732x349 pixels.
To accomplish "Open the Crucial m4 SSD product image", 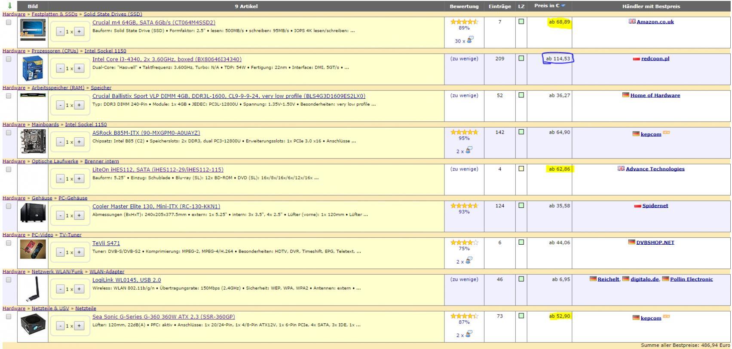I will point(33,30).
